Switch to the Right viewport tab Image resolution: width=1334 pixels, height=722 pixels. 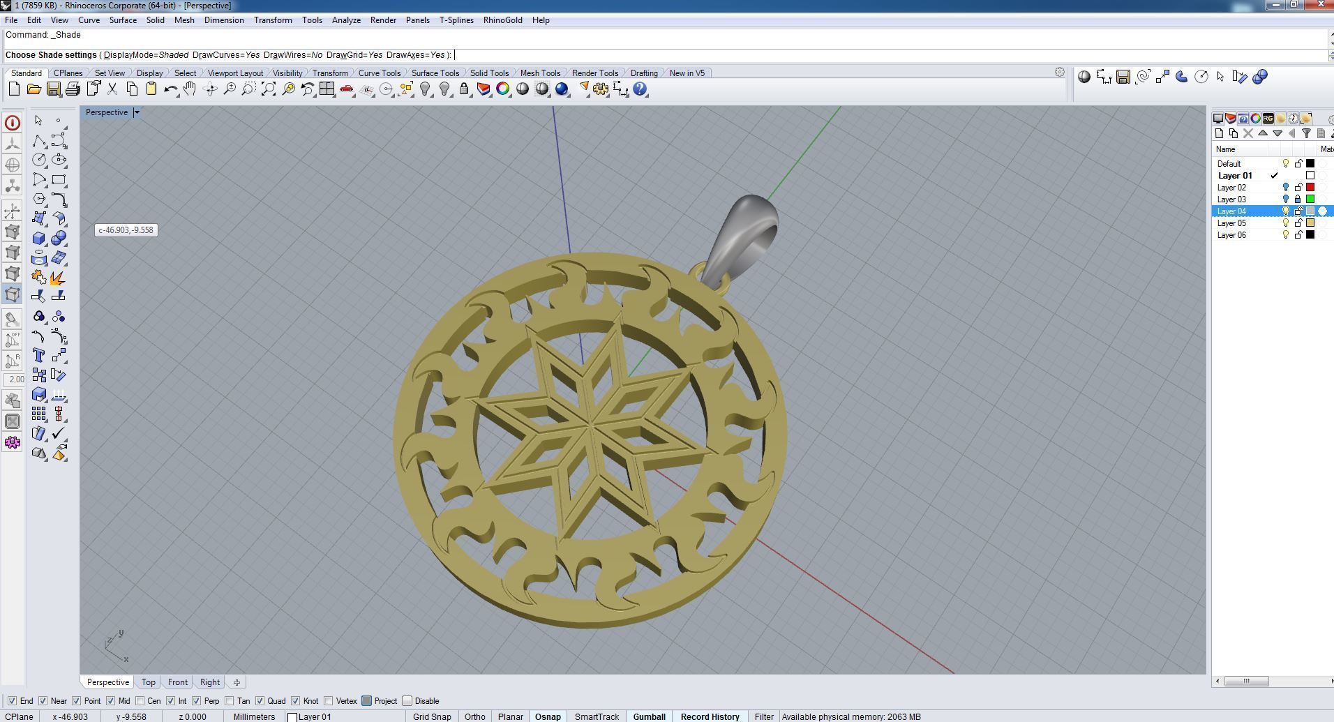209,682
